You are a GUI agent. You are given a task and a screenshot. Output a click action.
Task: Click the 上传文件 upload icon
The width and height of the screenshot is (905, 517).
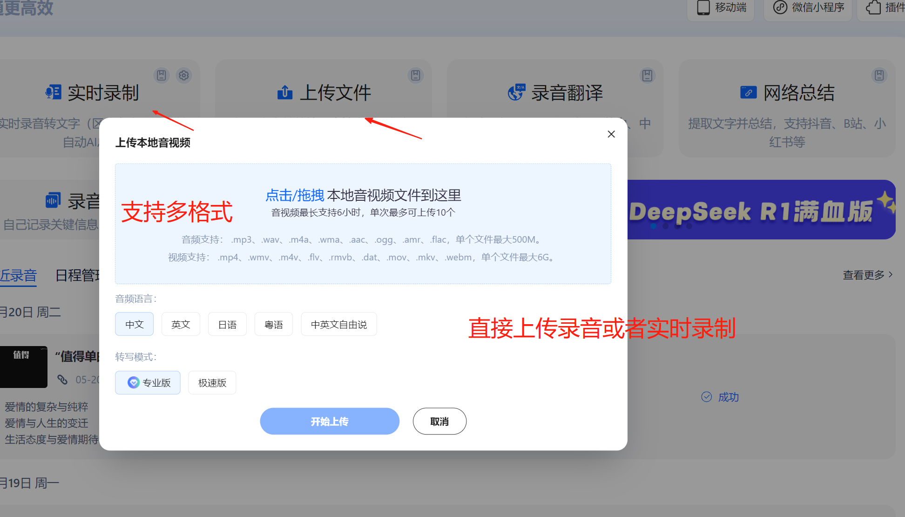[x=285, y=92]
